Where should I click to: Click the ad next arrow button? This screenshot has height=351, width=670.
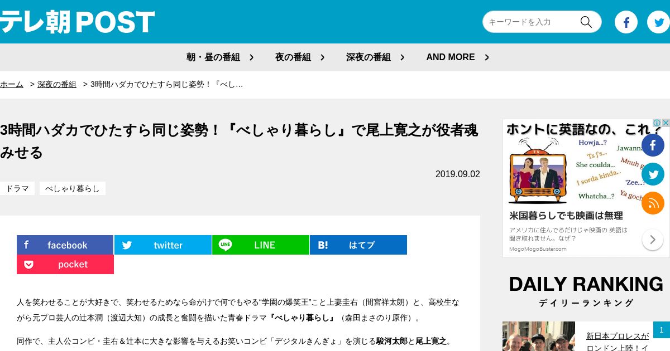[652, 240]
